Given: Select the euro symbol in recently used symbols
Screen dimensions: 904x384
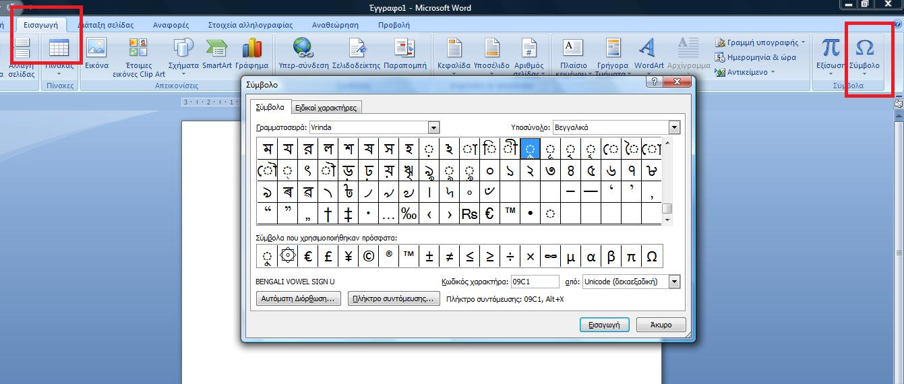Looking at the screenshot, I should point(308,256).
